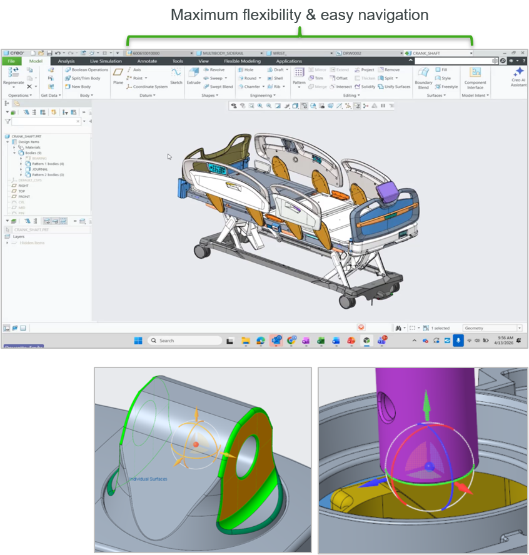Screen dimensions: 529x555
Task: Open the Boundary Blend tool
Action: click(x=423, y=78)
